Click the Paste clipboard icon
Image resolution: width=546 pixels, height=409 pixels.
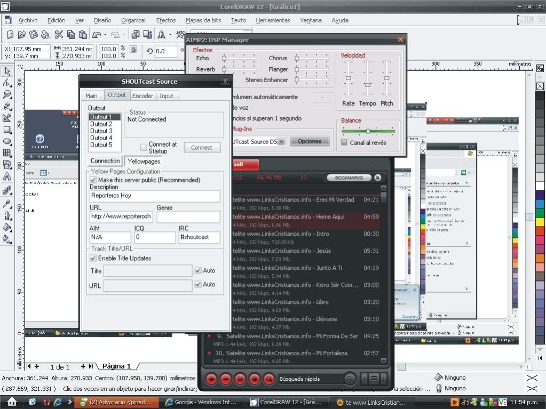[x=83, y=35]
